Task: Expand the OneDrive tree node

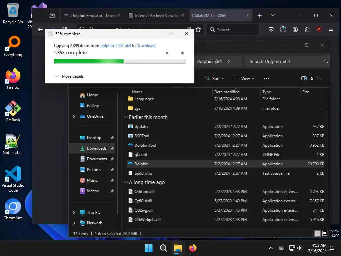Action: (74, 116)
